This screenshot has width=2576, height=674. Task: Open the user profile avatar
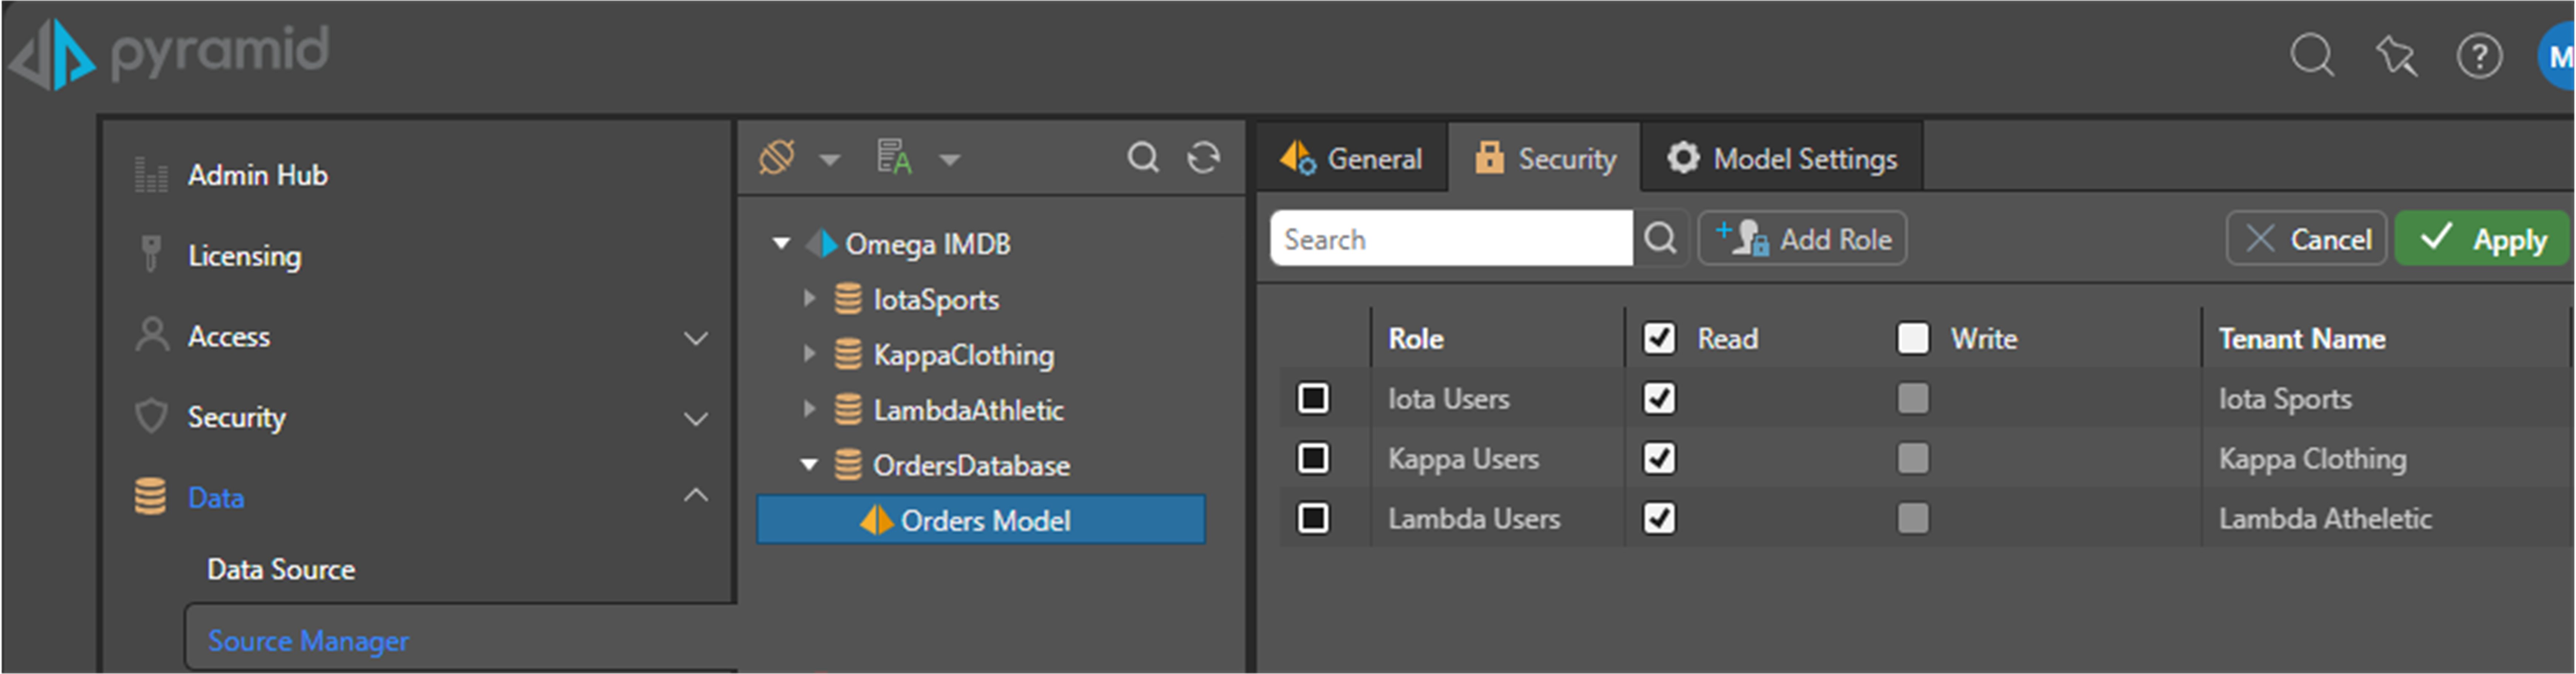pos(2557,56)
